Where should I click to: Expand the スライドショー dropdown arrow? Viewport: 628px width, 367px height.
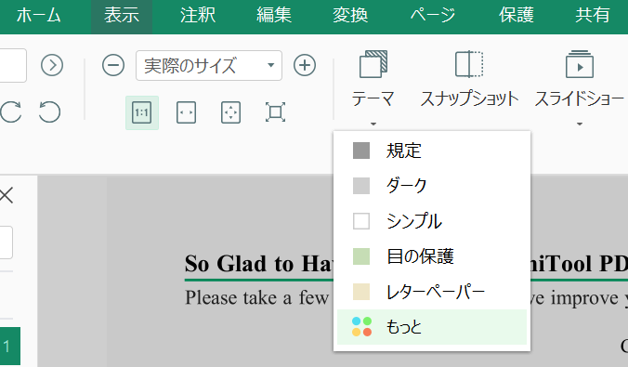click(580, 124)
